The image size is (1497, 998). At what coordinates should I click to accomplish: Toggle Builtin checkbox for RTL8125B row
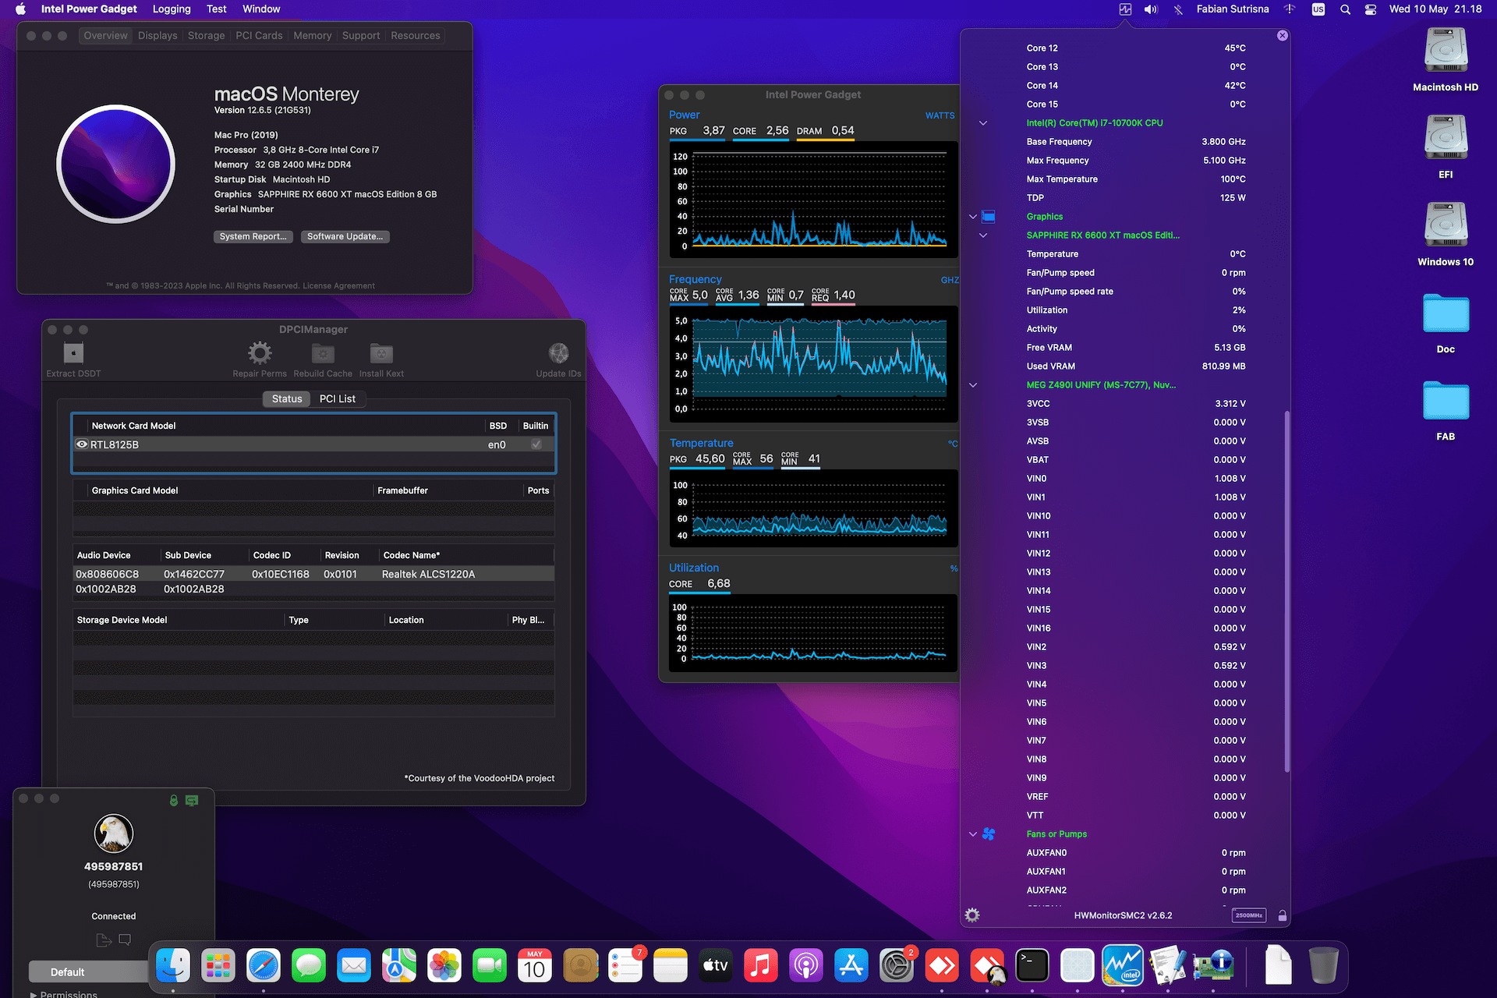(536, 444)
